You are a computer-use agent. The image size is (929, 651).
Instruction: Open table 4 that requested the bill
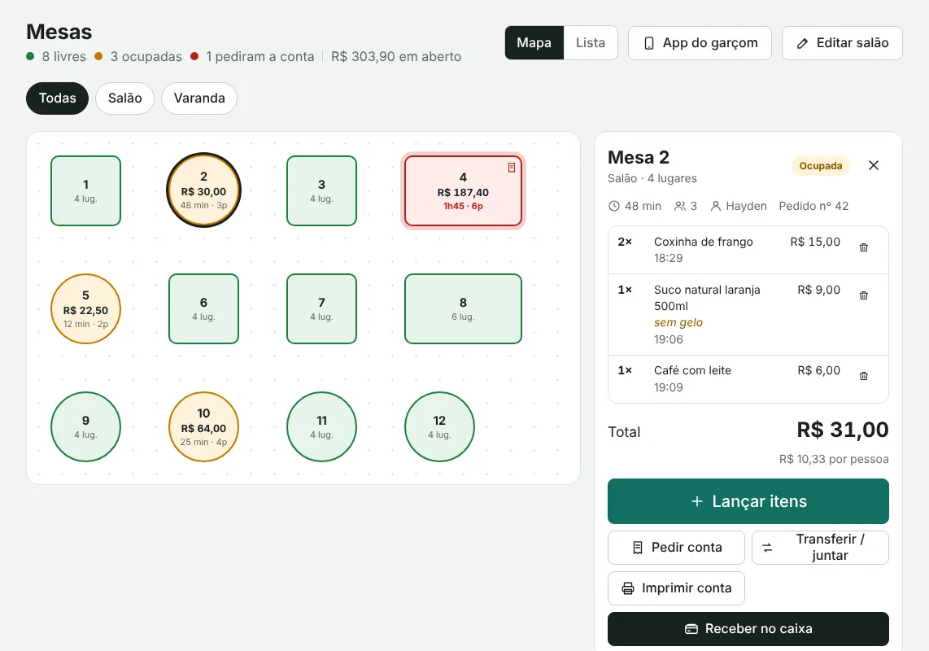464,191
